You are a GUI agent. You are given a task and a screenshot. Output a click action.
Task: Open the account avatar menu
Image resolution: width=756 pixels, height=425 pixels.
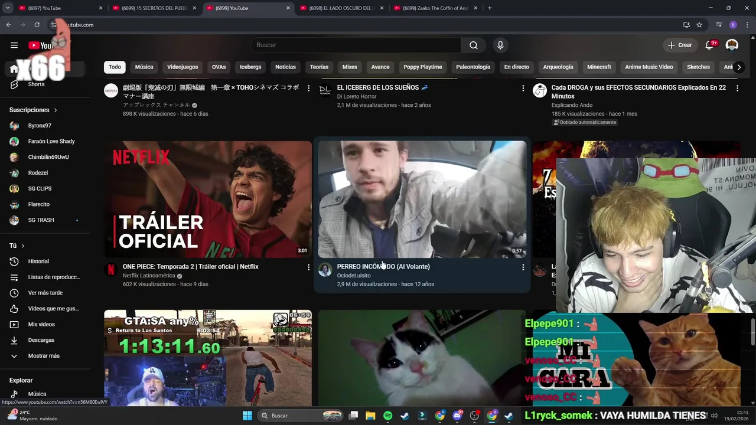click(x=732, y=45)
